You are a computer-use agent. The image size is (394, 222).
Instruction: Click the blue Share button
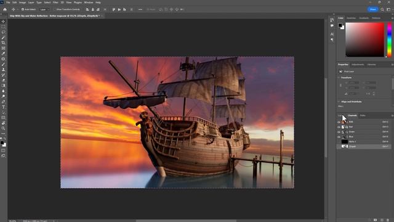tap(373, 10)
